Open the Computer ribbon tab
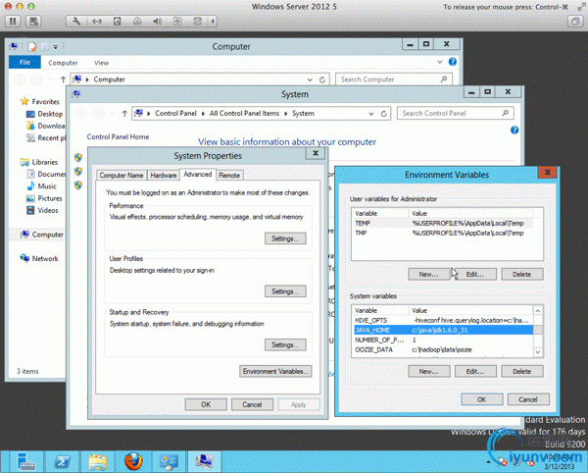Image resolution: width=588 pixels, height=473 pixels. [63, 63]
